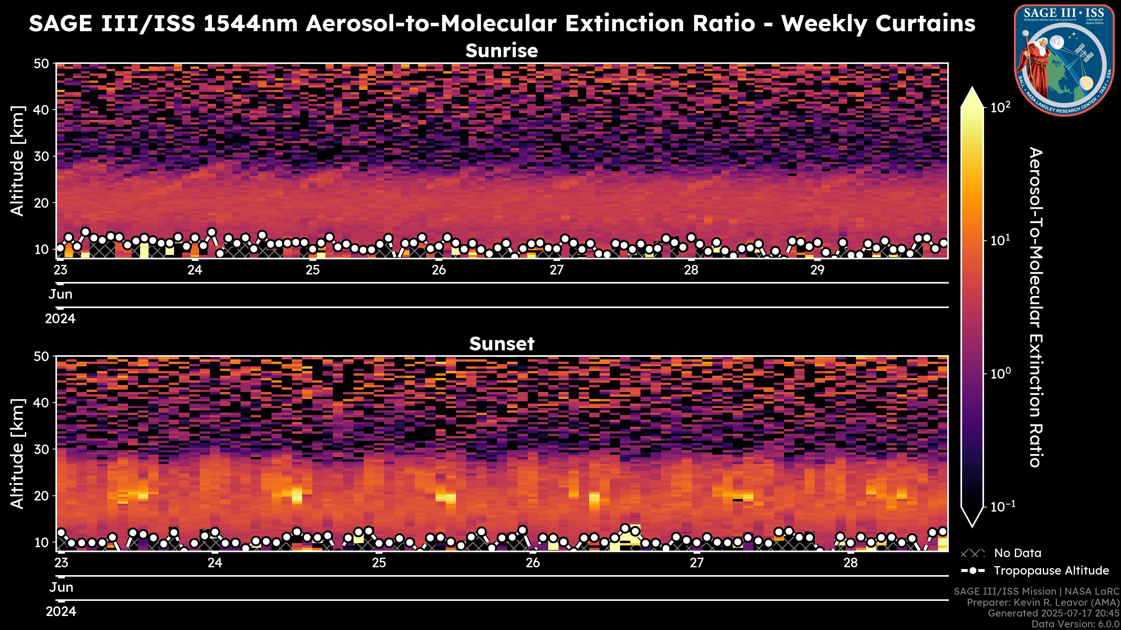1121x630 pixels.
Task: Click the 24 date tick on Sunset axis
Action: [215, 563]
